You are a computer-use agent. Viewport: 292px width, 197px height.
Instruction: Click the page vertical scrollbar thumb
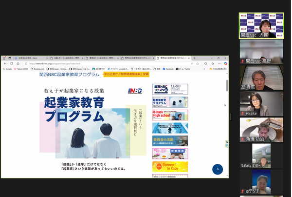coord(227,86)
